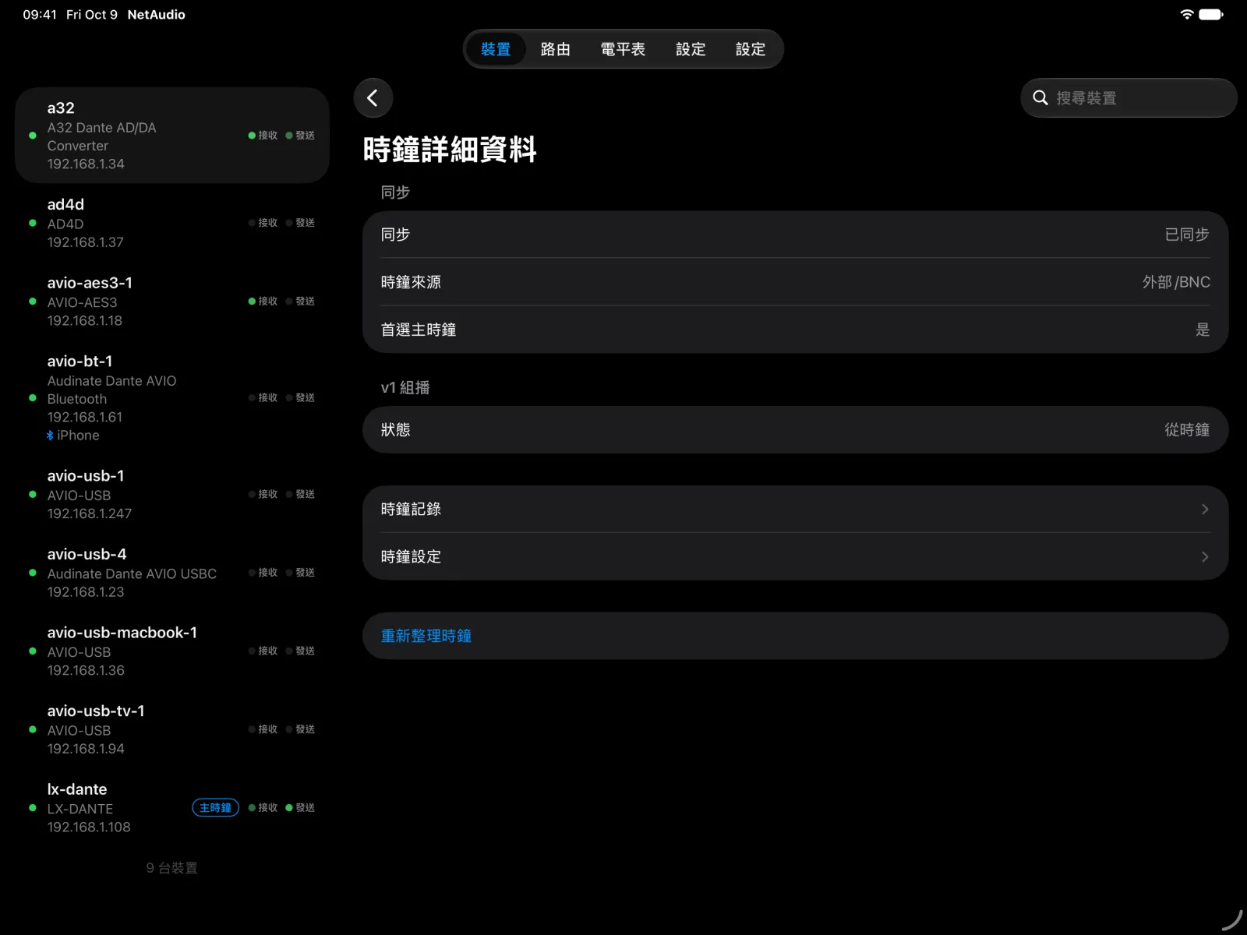Select the ad4d device
1247x935 pixels.
[172, 223]
